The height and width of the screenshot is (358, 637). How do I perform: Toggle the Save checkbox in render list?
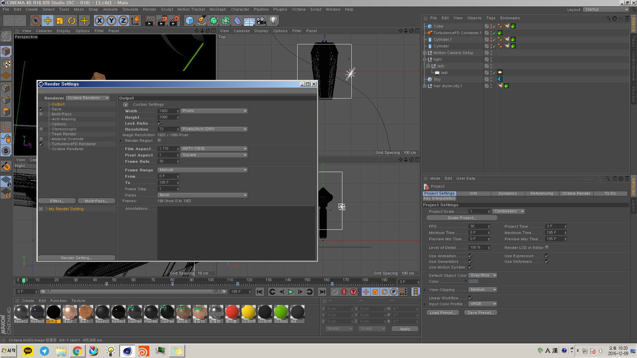[x=41, y=109]
